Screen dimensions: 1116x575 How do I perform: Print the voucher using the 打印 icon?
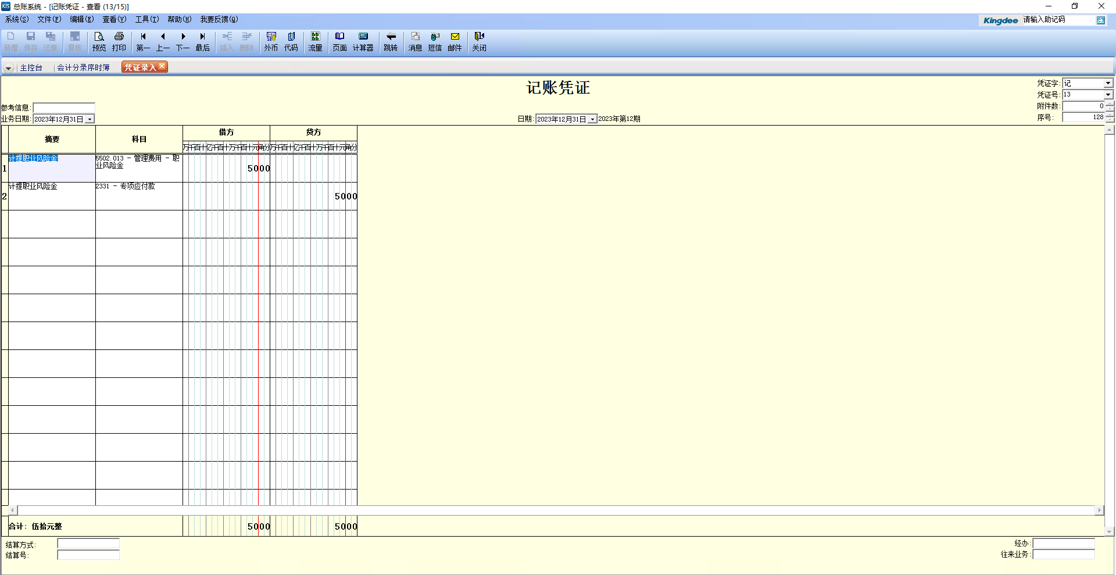click(x=119, y=41)
